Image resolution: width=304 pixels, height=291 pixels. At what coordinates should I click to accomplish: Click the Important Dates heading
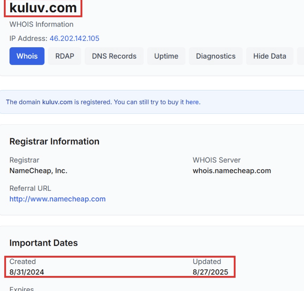pyautogui.click(x=44, y=243)
